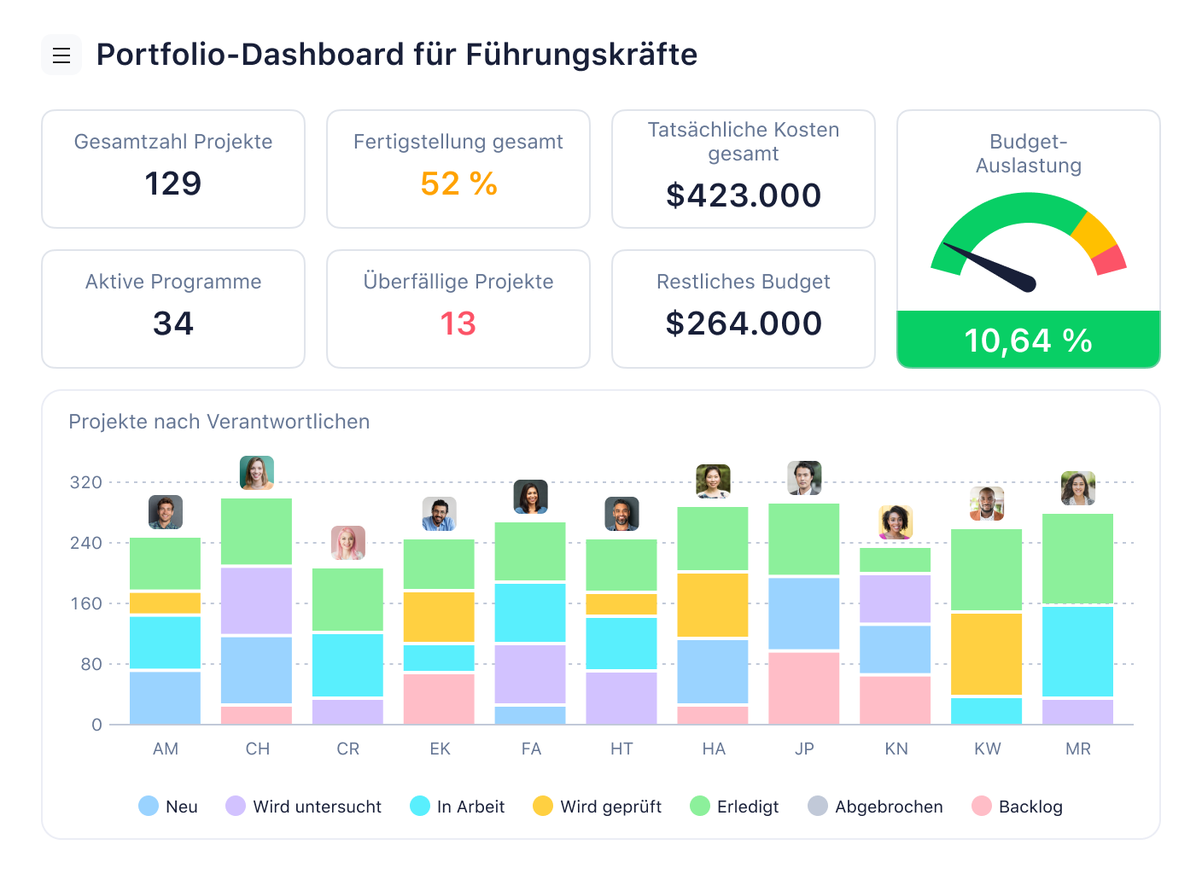The height and width of the screenshot is (874, 1202).
Task: Click the 10,64 % green banner
Action: coord(1029,339)
